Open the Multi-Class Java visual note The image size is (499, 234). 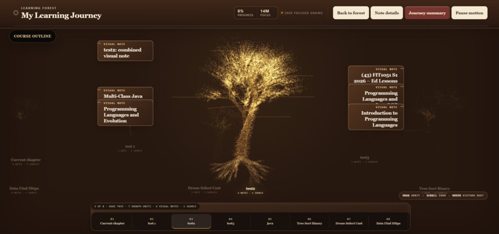coord(125,93)
